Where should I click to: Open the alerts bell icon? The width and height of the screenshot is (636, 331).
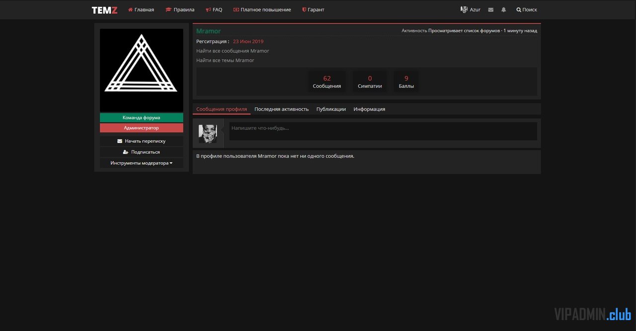pyautogui.click(x=504, y=9)
